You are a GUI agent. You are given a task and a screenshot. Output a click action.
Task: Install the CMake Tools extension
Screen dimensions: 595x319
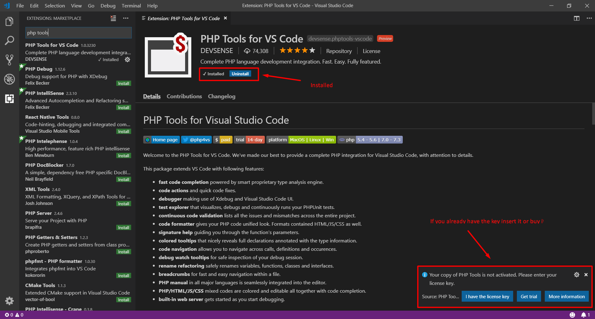pyautogui.click(x=123, y=300)
